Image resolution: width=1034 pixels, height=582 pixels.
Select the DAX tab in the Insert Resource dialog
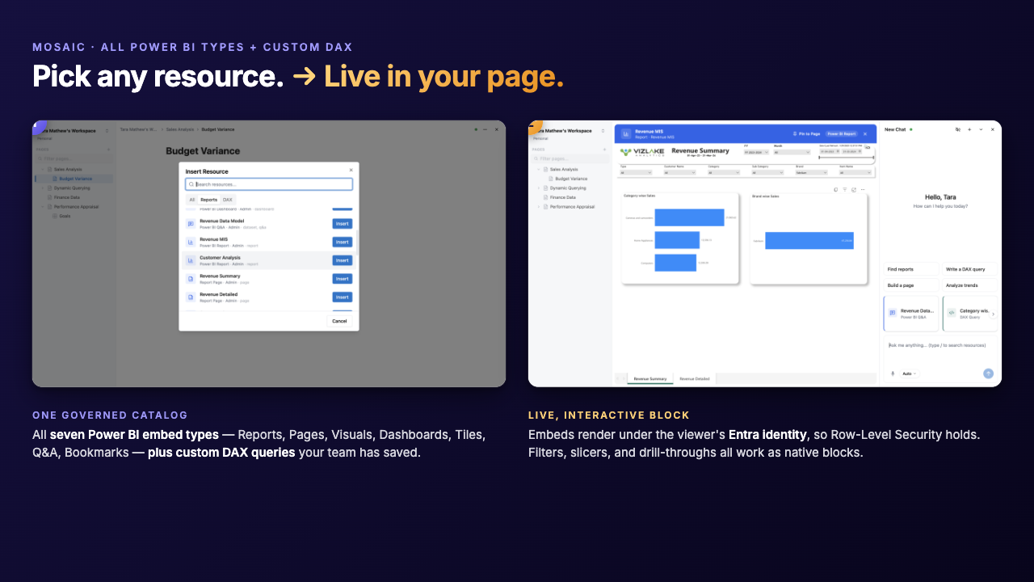point(228,199)
